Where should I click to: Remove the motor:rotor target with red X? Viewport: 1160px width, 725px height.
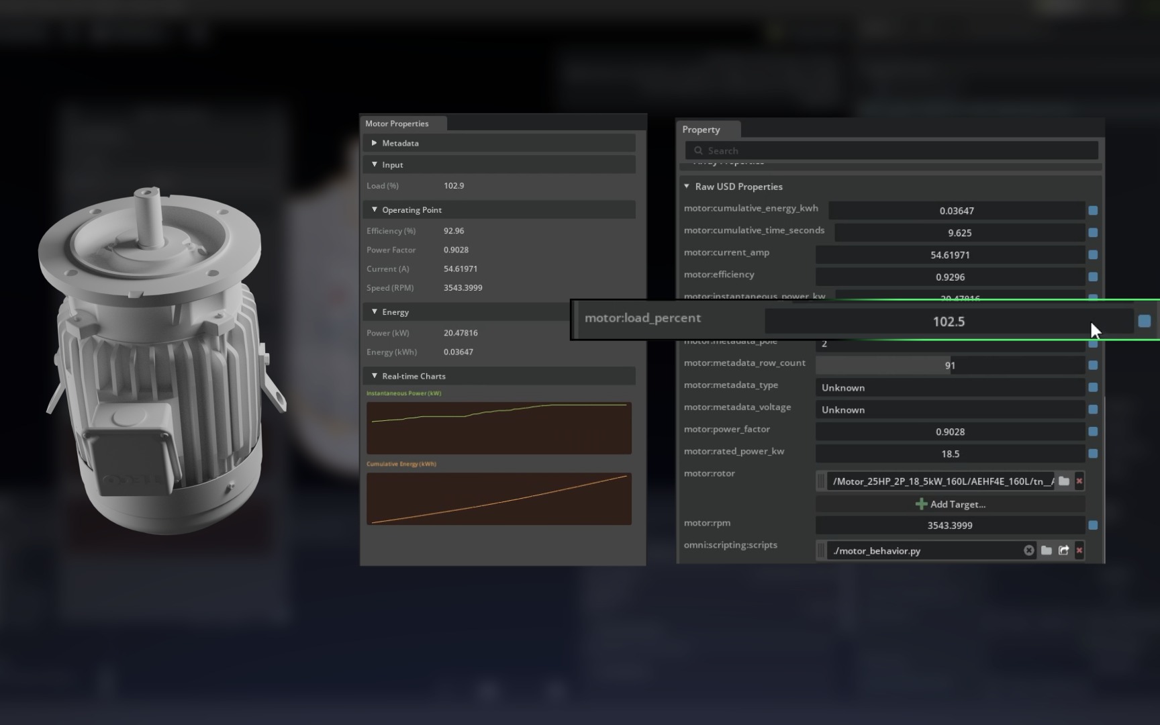click(1079, 481)
